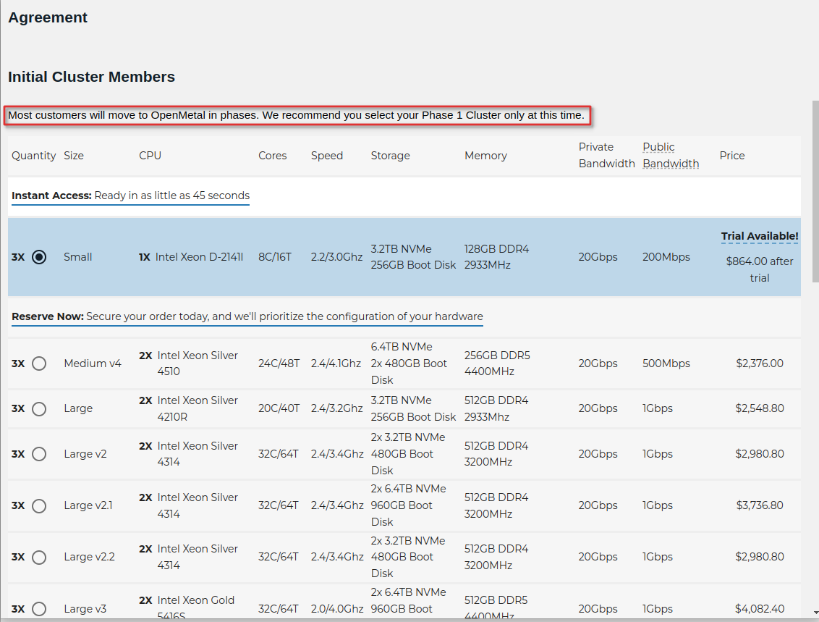Screen dimensions: 819x622
Task: Choose the Large v3 radio button
Action: [x=39, y=609]
